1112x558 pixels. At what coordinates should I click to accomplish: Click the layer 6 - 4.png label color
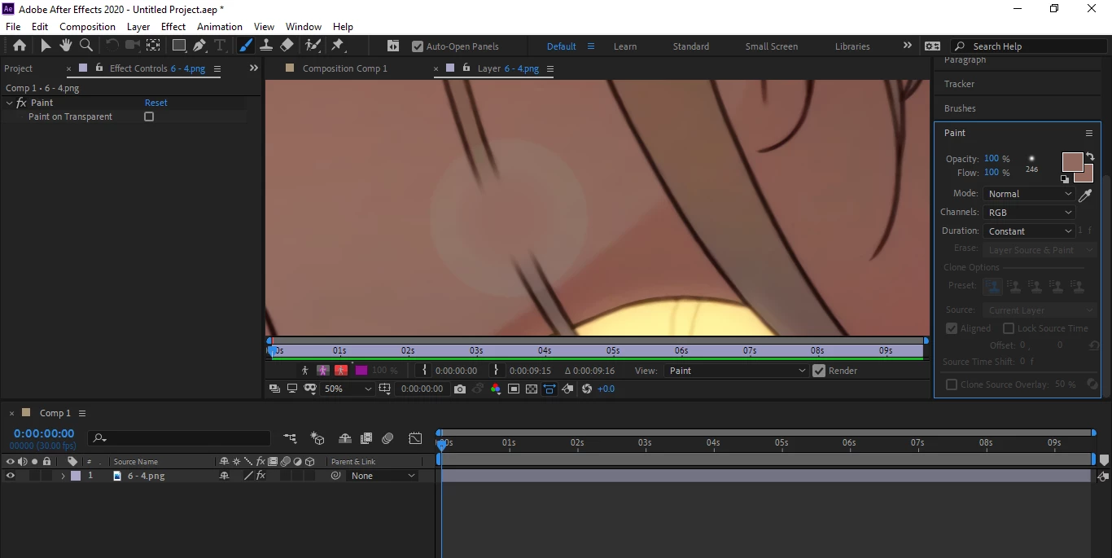point(76,476)
